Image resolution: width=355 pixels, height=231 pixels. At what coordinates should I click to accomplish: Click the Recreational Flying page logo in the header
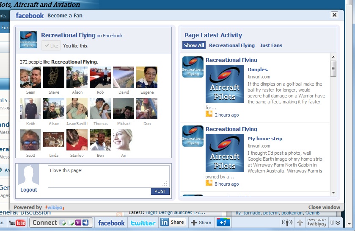tap(28, 40)
